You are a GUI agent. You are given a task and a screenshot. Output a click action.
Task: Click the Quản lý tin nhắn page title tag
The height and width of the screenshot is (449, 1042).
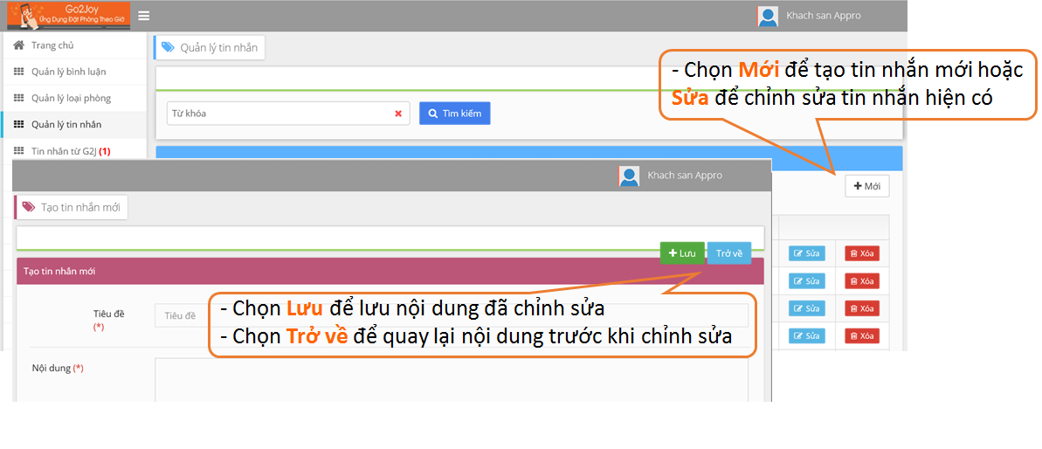point(210,48)
